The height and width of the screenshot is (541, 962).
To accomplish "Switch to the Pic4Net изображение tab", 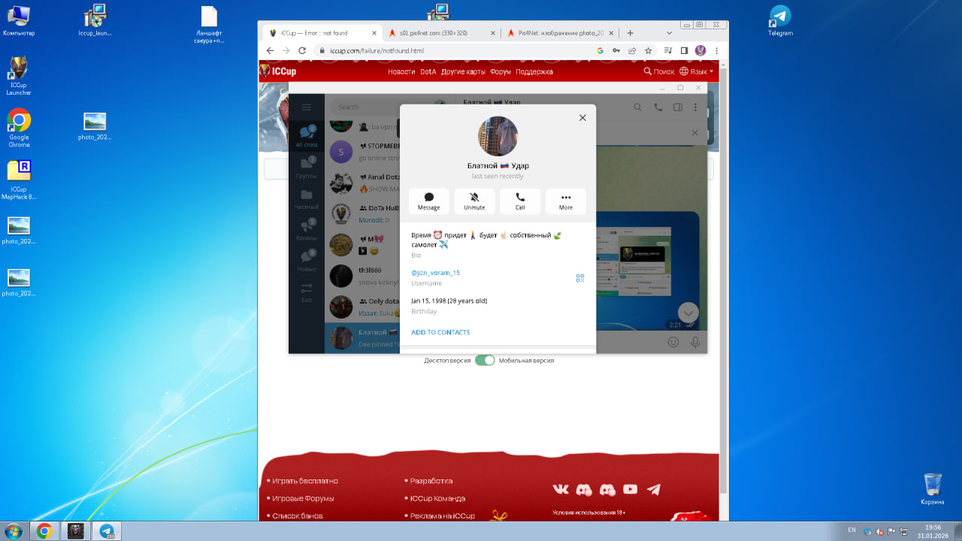I will (x=560, y=33).
